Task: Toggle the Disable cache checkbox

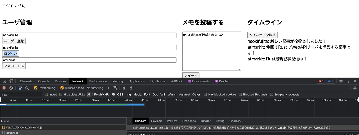Action: pyautogui.click(x=62, y=88)
